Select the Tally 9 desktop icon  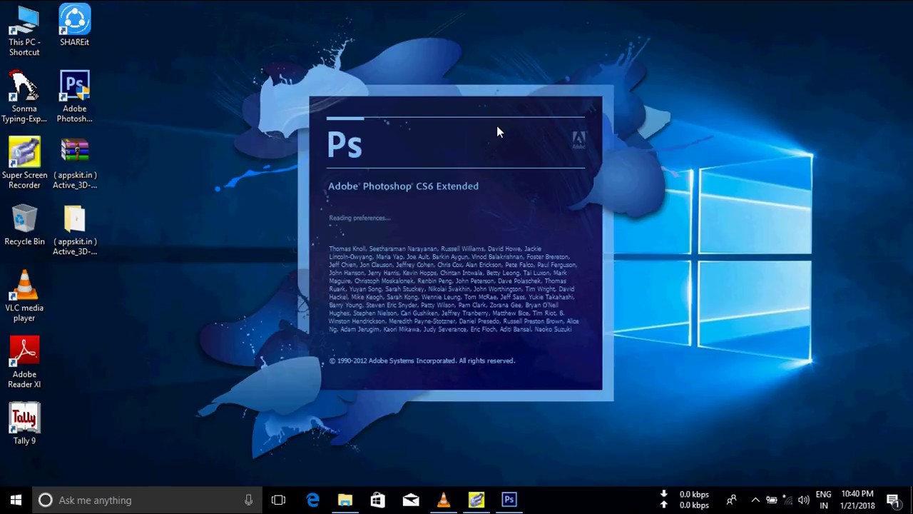click(x=24, y=424)
